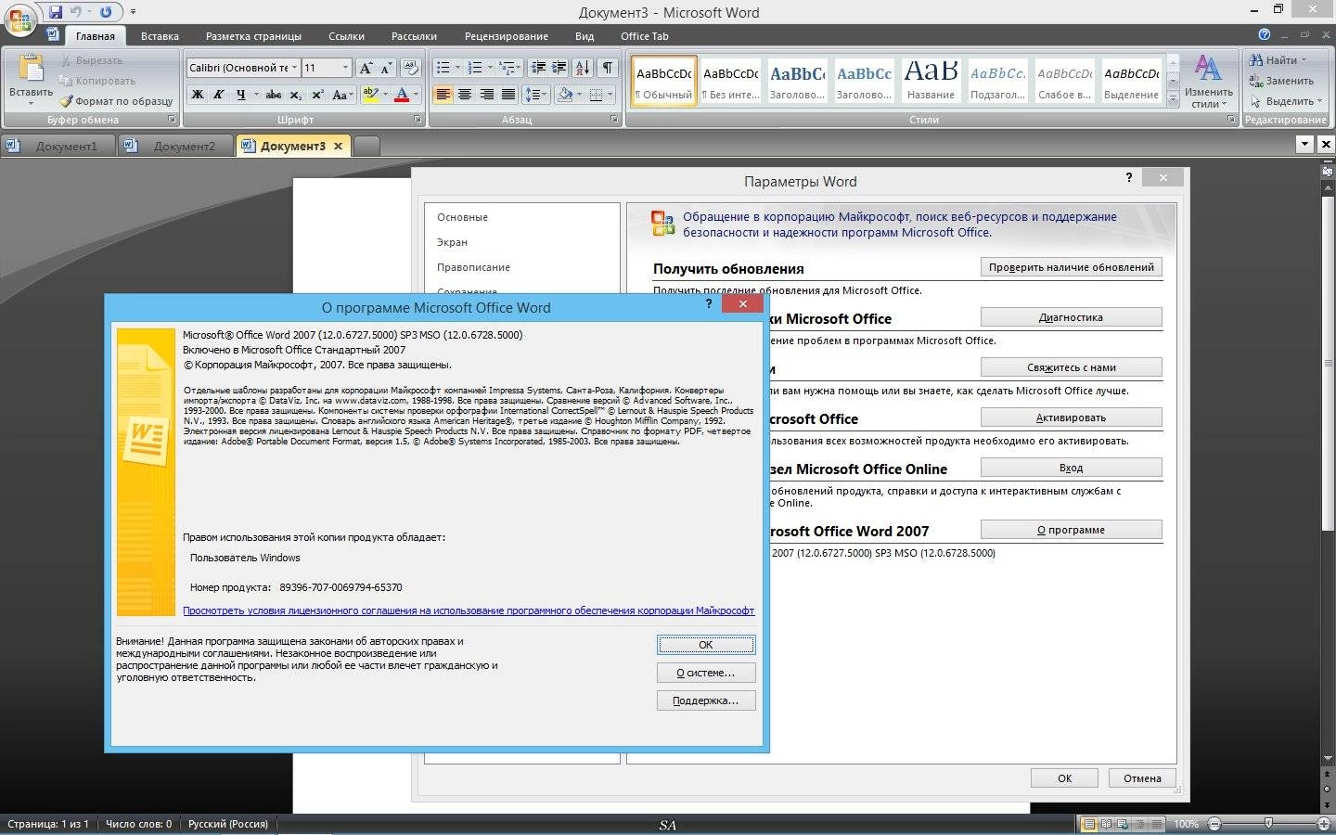This screenshot has width=1336, height=835.
Task: Open highlight color dropdown arrow
Action: pos(385,95)
